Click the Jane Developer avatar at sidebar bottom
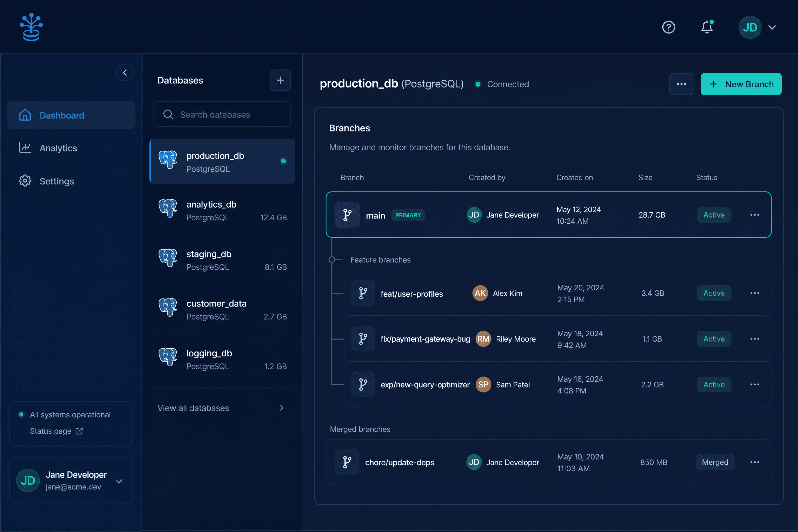Screen dimensions: 798x532 tap(28, 480)
